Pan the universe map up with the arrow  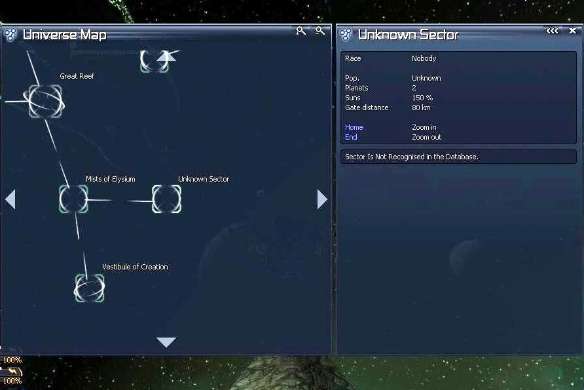[x=166, y=56]
